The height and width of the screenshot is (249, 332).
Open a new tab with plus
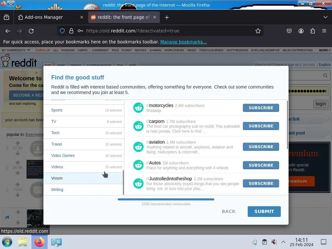(x=167, y=18)
